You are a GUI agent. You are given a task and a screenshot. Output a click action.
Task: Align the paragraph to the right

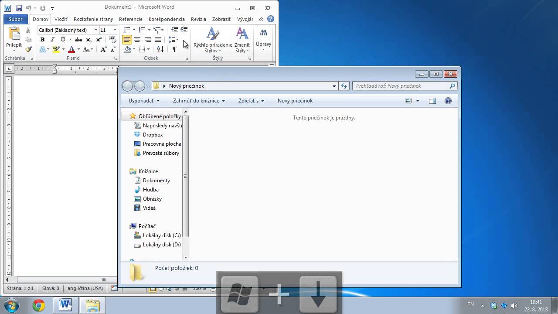(148, 40)
